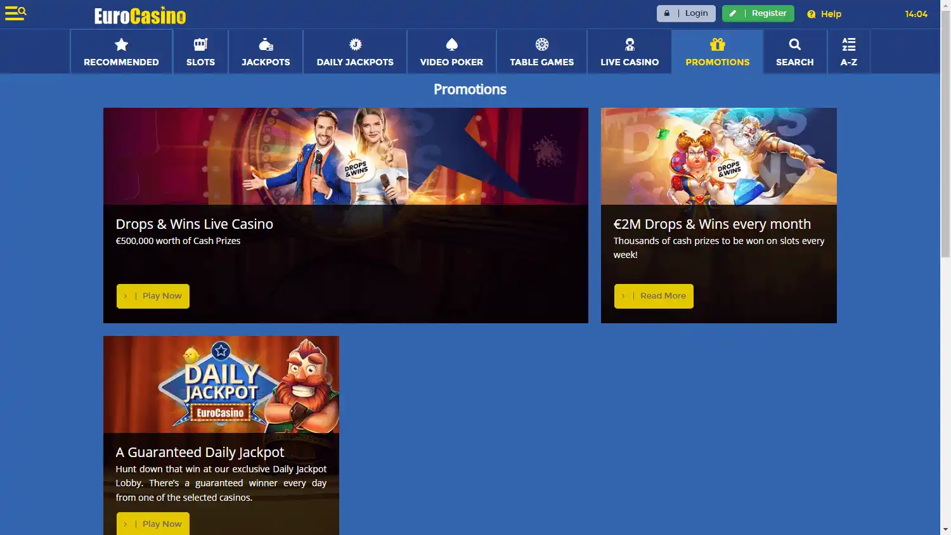The image size is (951, 535).
Task: Open the Drops & Wins Live Casino banner image
Action: (x=346, y=156)
